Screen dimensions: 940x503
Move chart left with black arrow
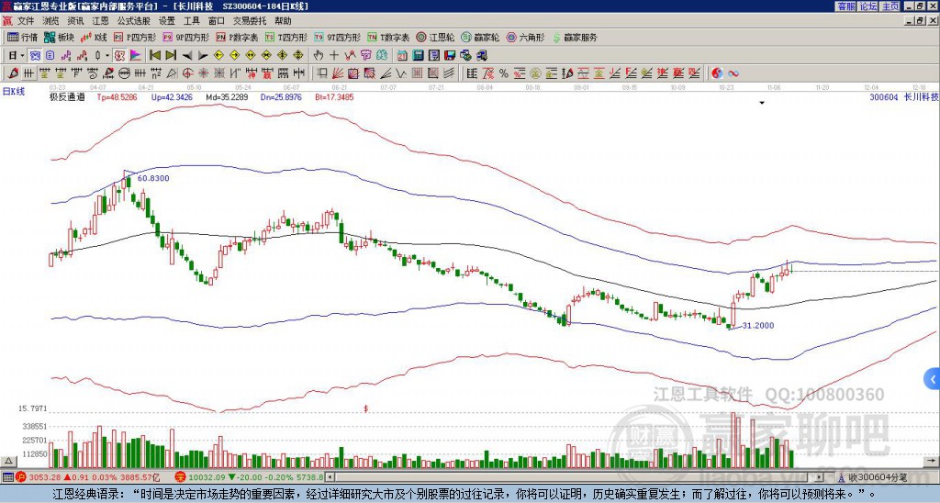[x=187, y=55]
